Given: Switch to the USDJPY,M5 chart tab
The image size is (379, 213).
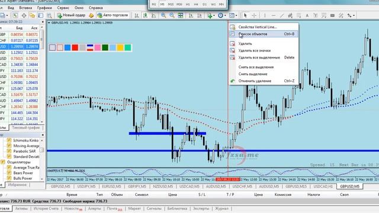Looking at the screenshot, I should coord(86,186).
